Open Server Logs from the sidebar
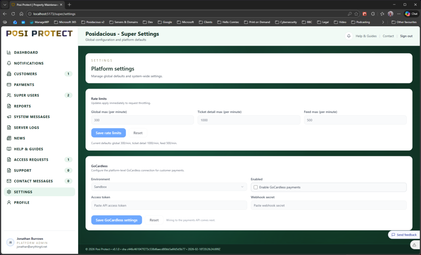421x255 pixels. [26, 128]
